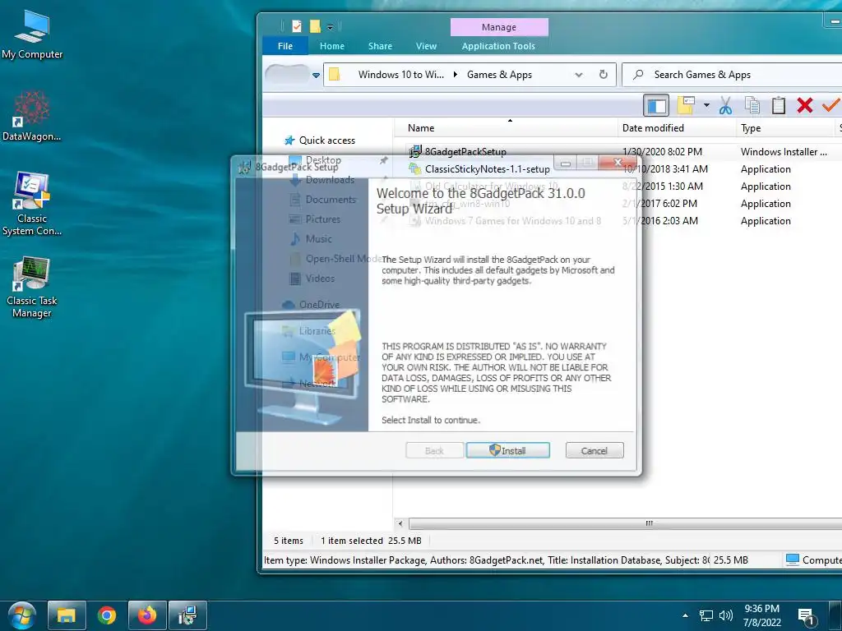Sort files by Type column header
The width and height of the screenshot is (842, 631).
click(785, 127)
